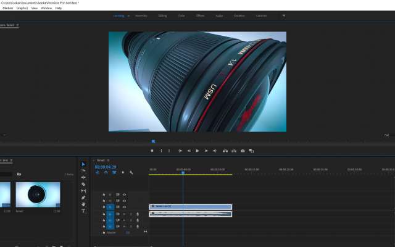
Task: Select the Razor tool
Action: pyautogui.click(x=83, y=184)
